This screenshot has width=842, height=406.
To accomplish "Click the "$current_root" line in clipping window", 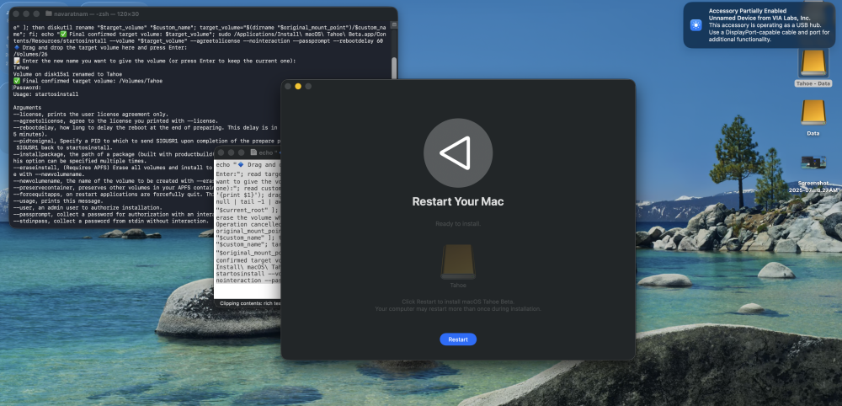I will tap(248, 210).
